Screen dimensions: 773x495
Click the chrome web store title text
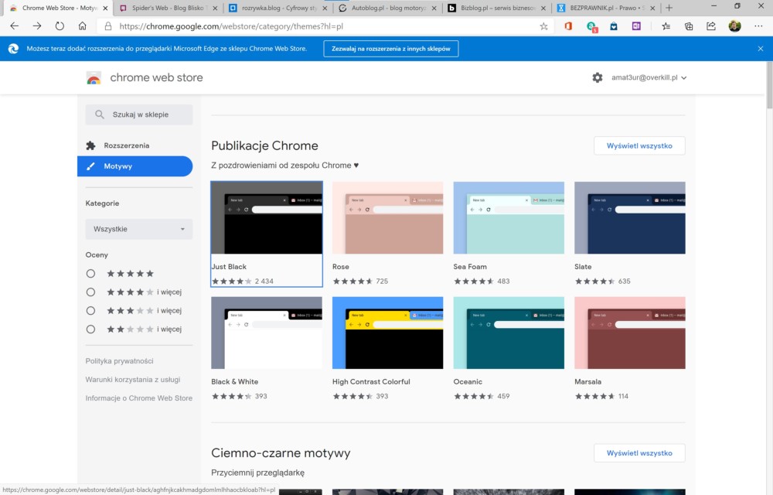(156, 77)
